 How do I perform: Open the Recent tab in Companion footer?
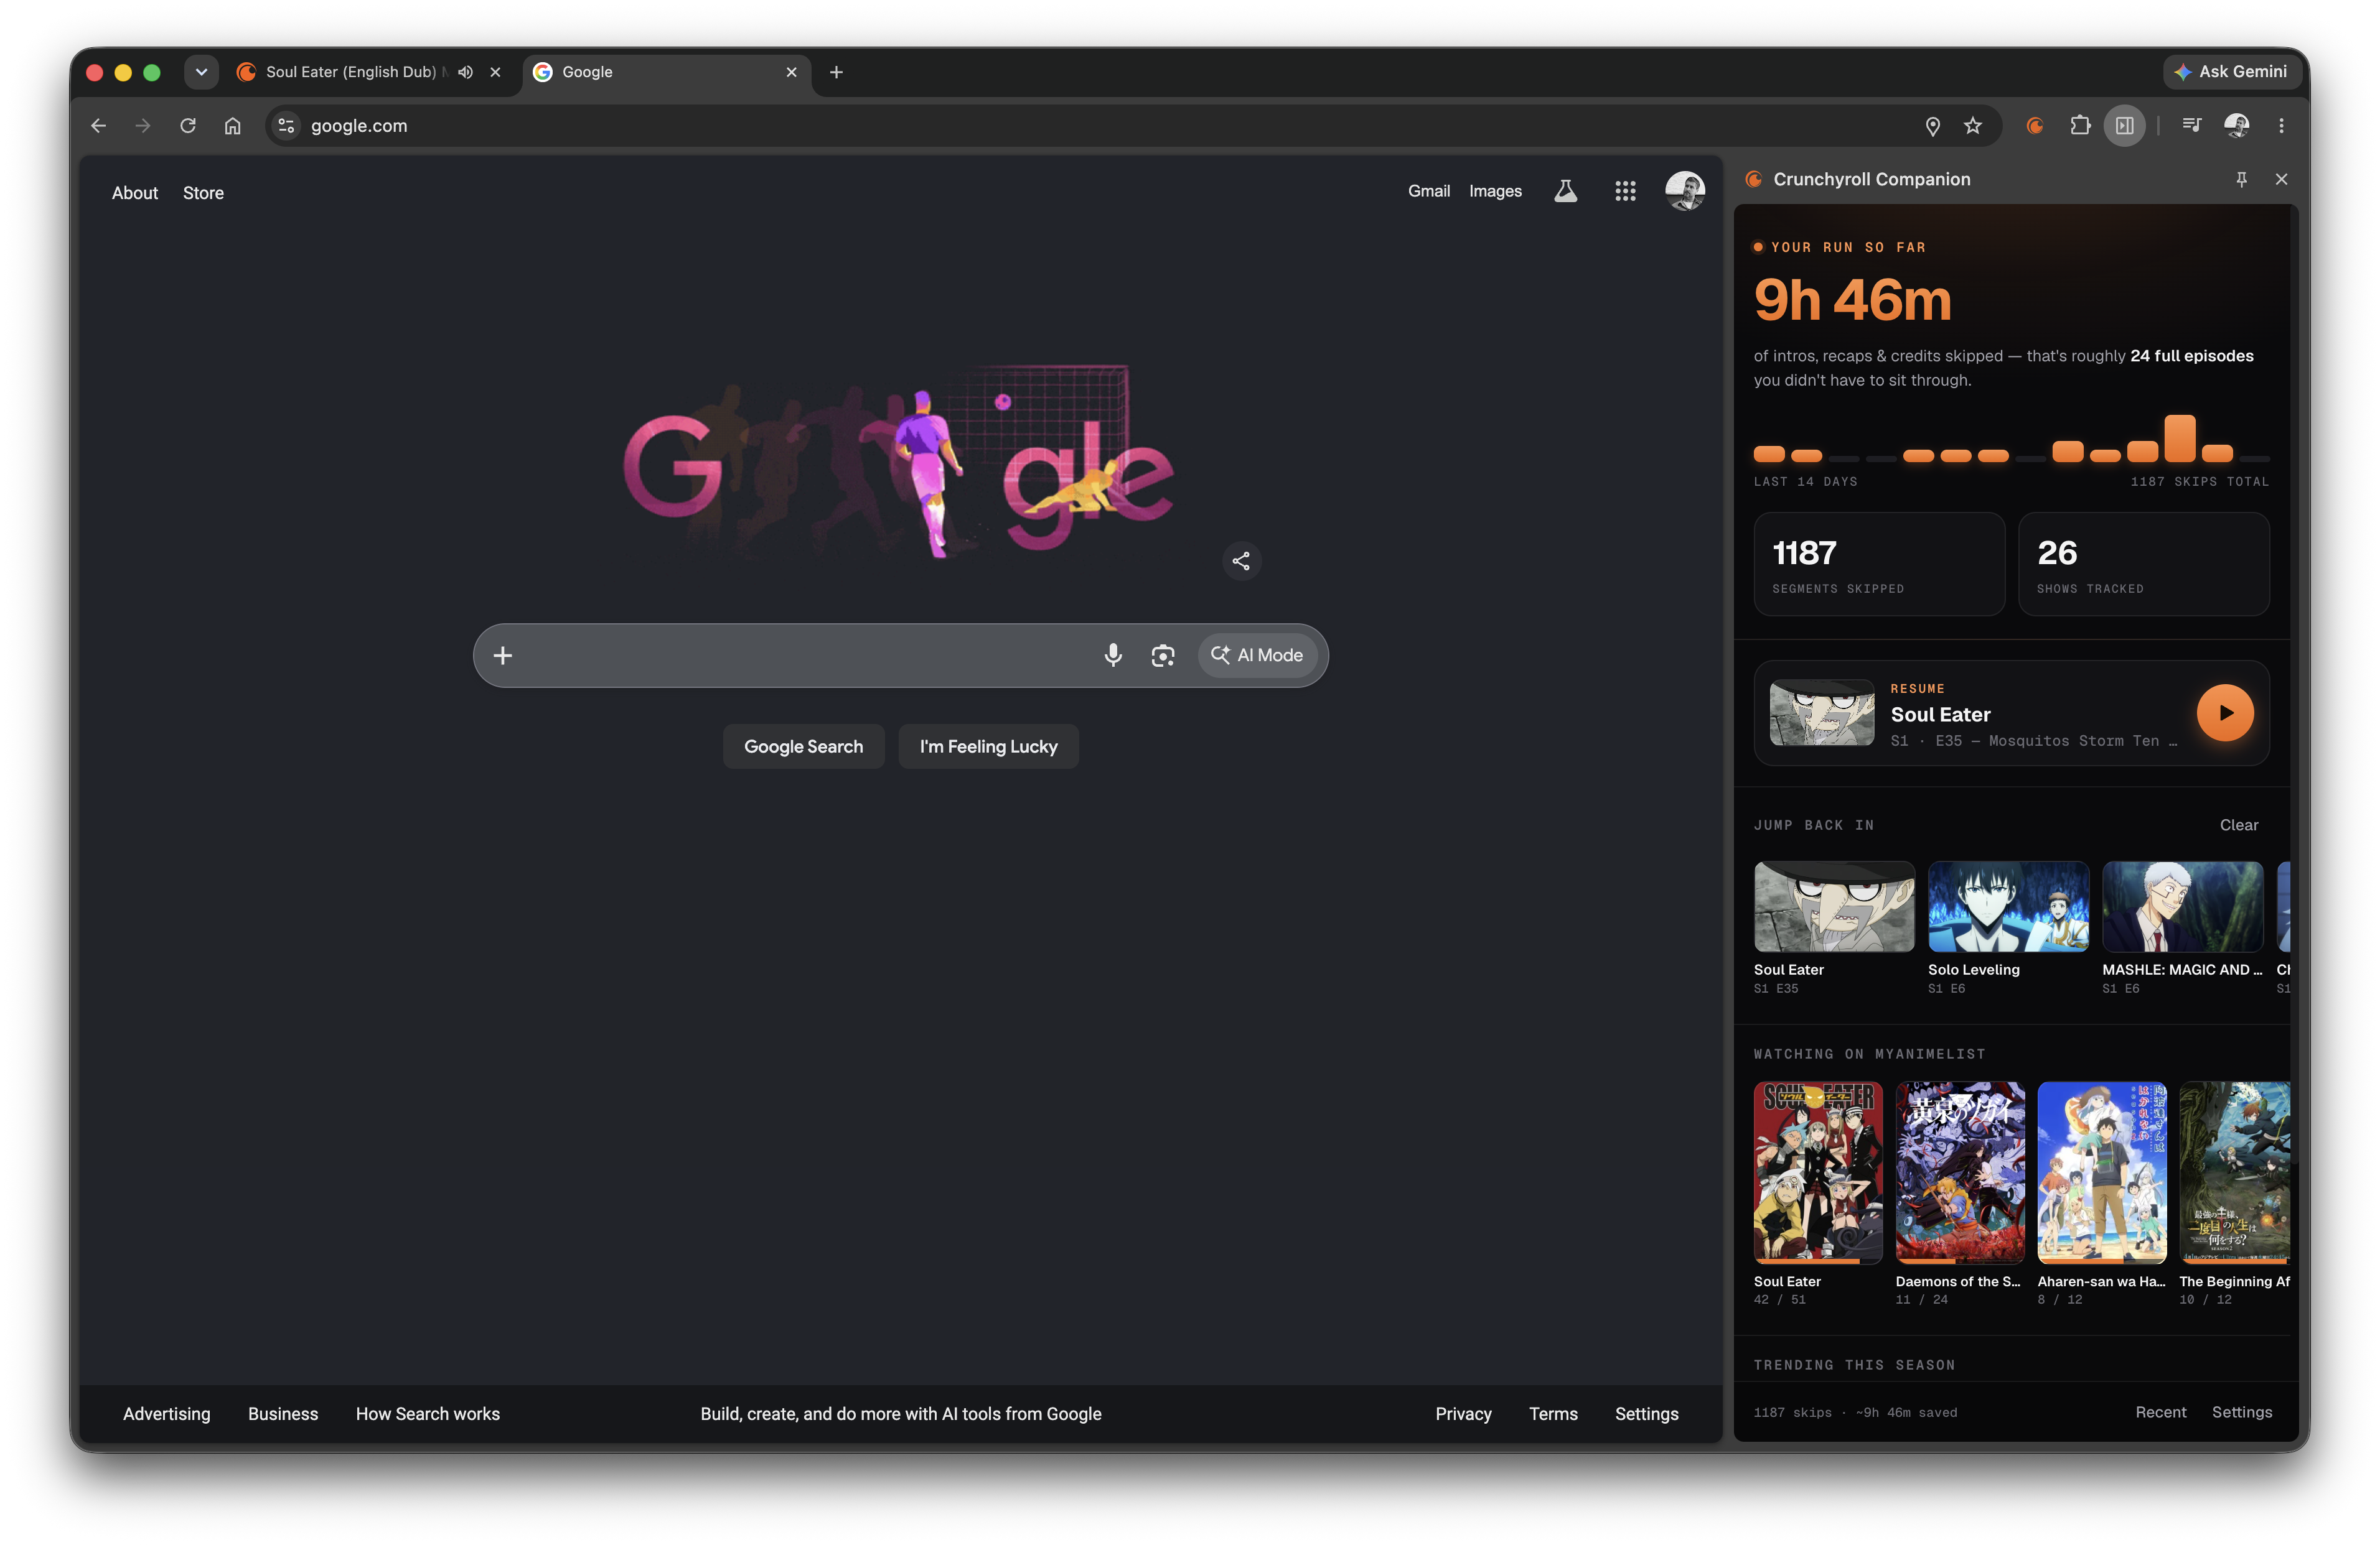(x=2160, y=1412)
